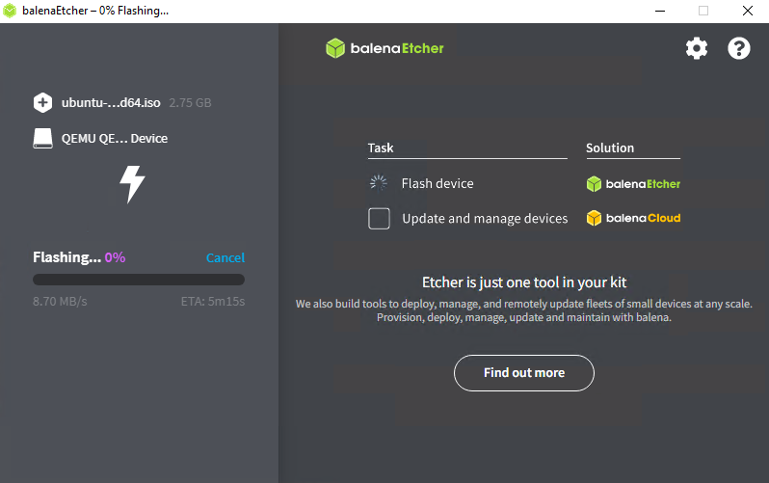Click the Flashing... 0% status text

(79, 257)
